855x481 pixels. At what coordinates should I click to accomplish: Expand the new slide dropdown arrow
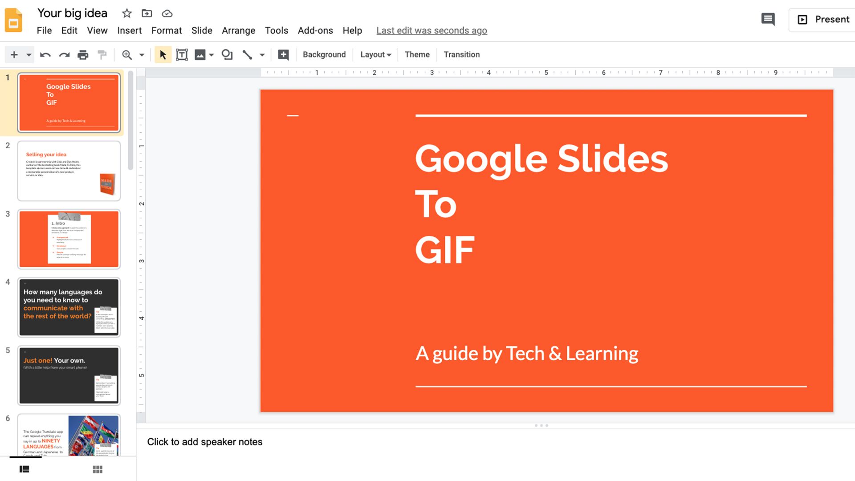28,54
